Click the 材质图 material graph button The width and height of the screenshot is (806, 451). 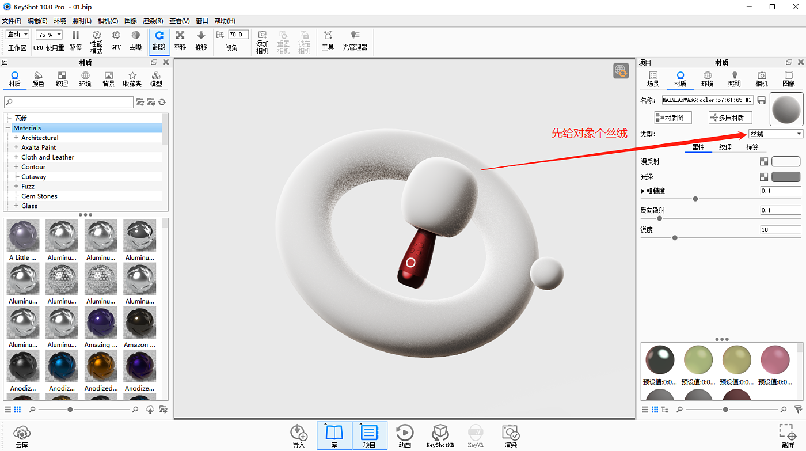point(673,118)
